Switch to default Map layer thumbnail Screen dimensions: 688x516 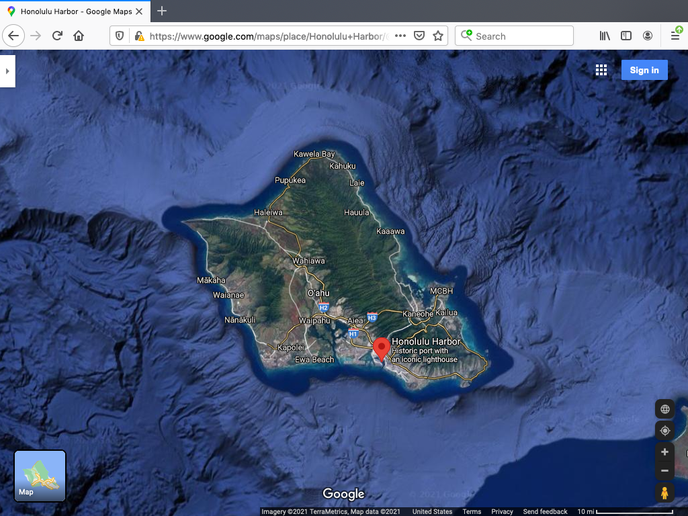pos(40,476)
